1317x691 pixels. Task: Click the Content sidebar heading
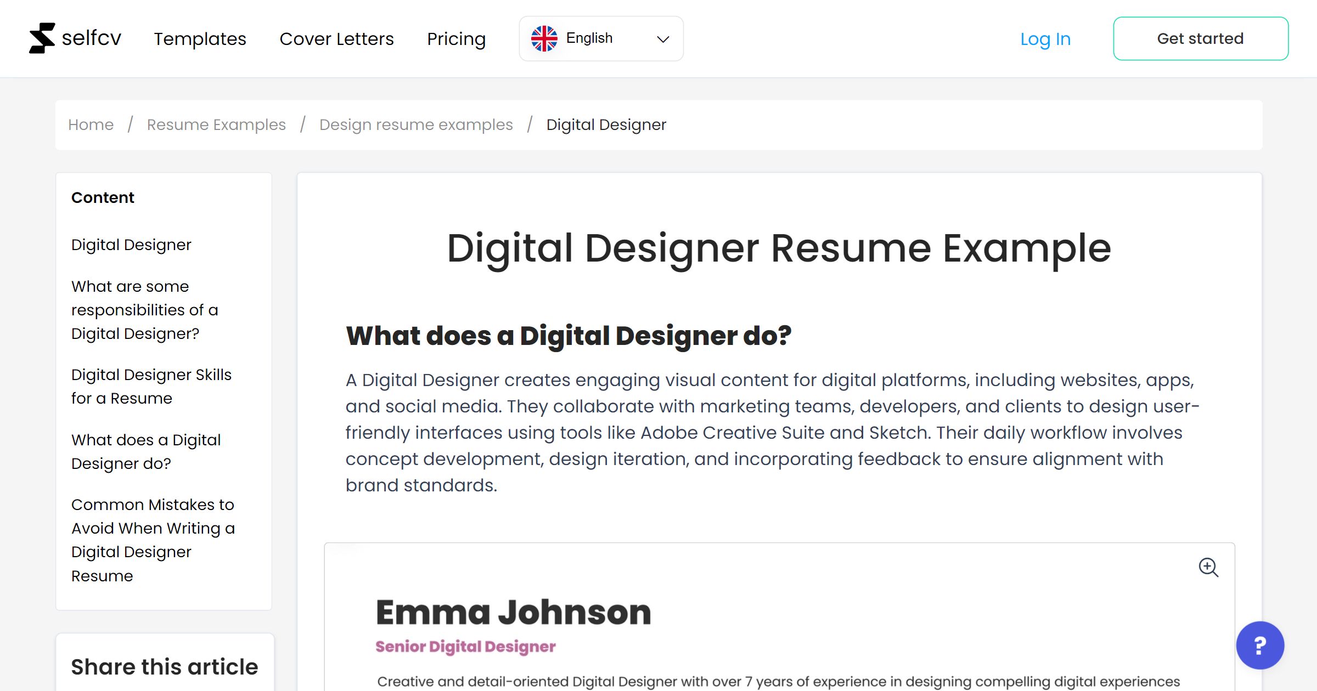(x=103, y=197)
